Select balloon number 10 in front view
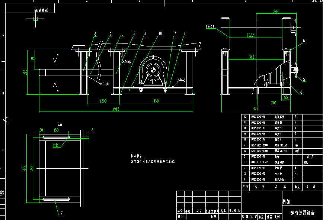Screen dimensions: 323x220 (160, 33)
